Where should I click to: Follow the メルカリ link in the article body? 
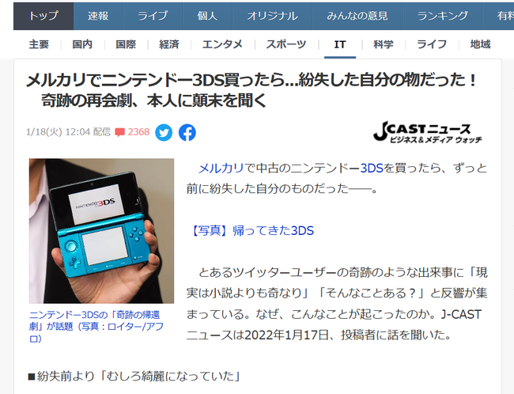[221, 168]
